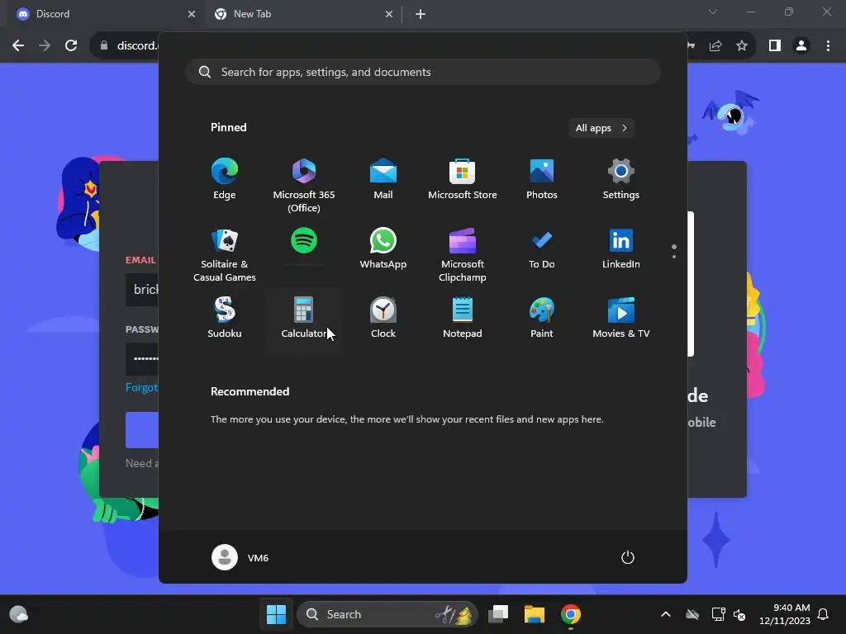Screen dimensions: 846x634
Task: Switch to the Discord browser tab
Action: [x=102, y=14]
